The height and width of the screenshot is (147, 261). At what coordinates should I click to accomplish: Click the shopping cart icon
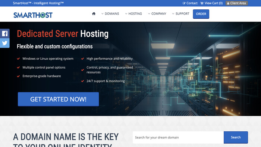coord(202,3)
